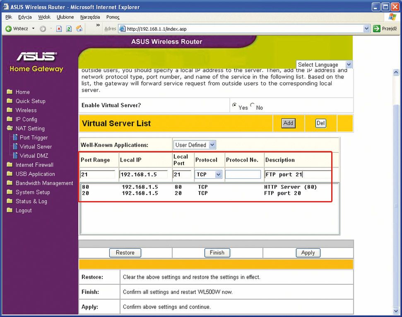Image resolution: width=402 pixels, height=317 pixels.
Task: Click the System Setup folder icon
Action: tap(10, 192)
